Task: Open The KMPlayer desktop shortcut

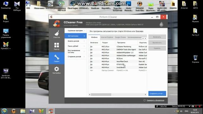Action: (x=17, y=6)
